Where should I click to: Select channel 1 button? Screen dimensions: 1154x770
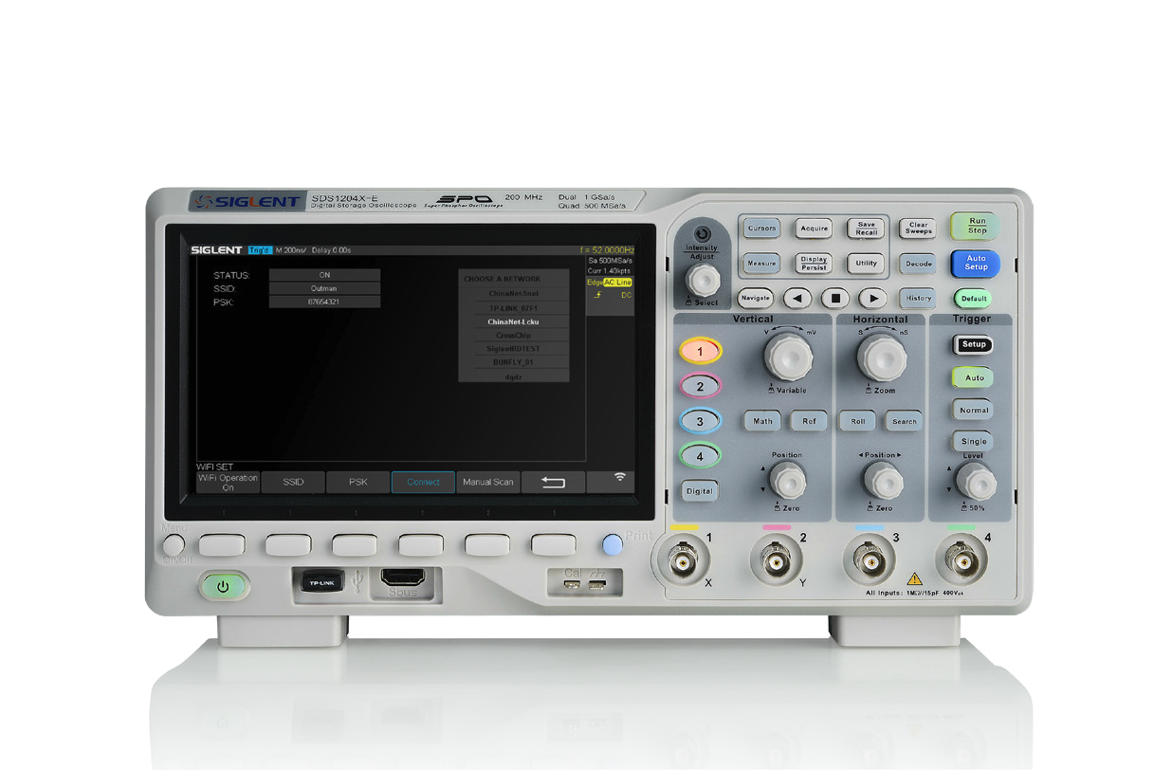point(700,351)
